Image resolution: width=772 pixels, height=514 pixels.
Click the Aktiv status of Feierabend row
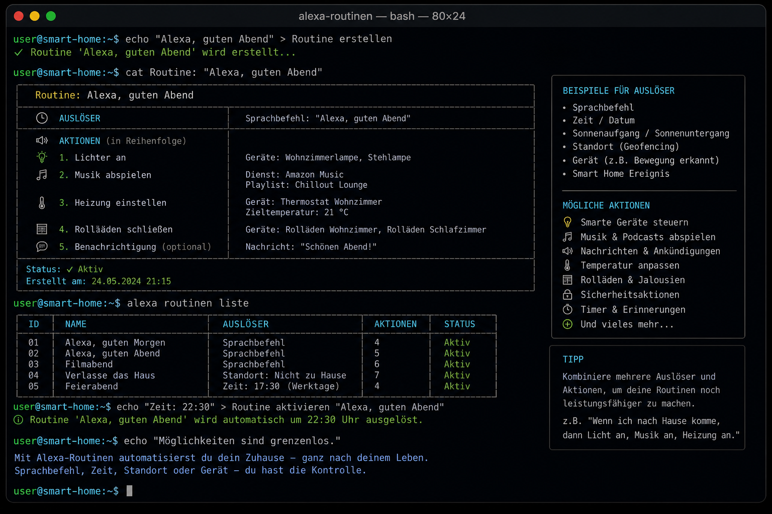[x=457, y=387]
